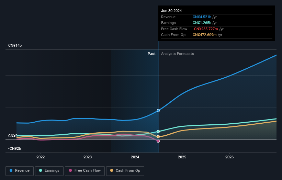Click the Jun 30 2024 tooltip date

[171, 11]
